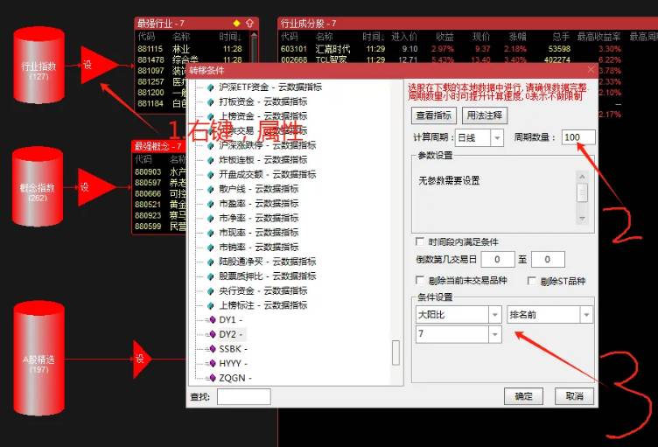Close the 转移条件 dialog

coord(591,70)
